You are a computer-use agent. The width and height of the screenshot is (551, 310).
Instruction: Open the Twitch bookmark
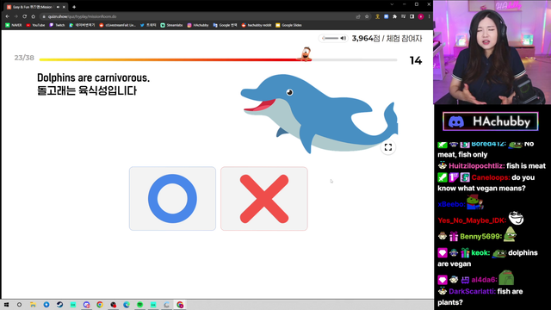[57, 25]
